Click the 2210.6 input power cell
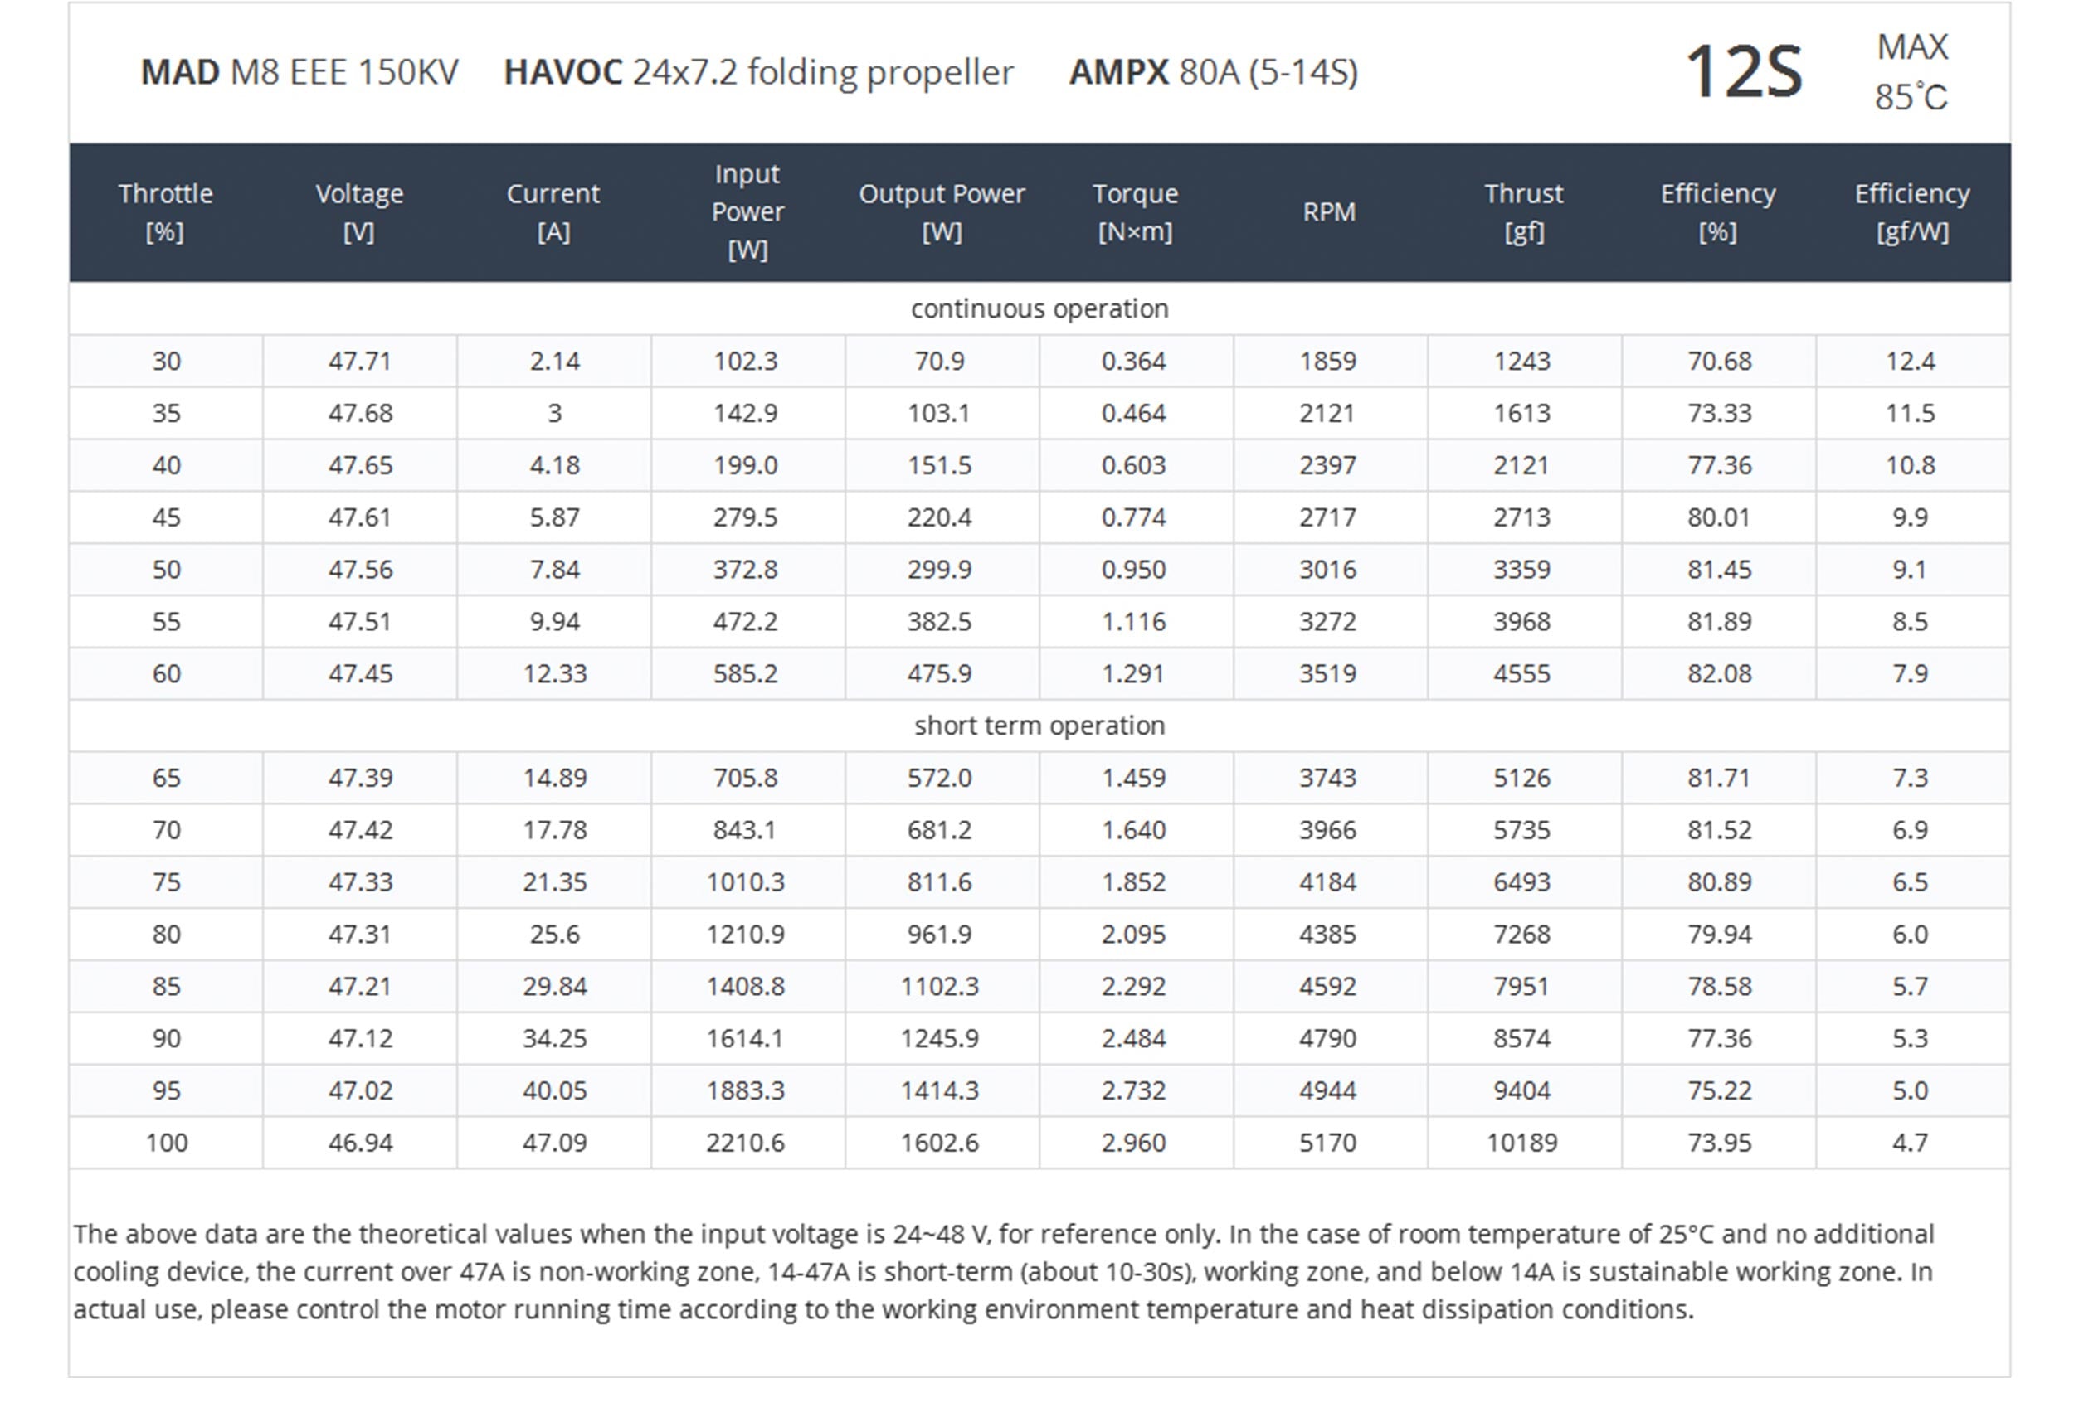The width and height of the screenshot is (2074, 1403). click(x=745, y=1143)
